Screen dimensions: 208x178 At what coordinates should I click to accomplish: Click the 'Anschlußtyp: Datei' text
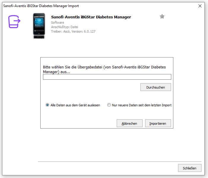point(65,27)
